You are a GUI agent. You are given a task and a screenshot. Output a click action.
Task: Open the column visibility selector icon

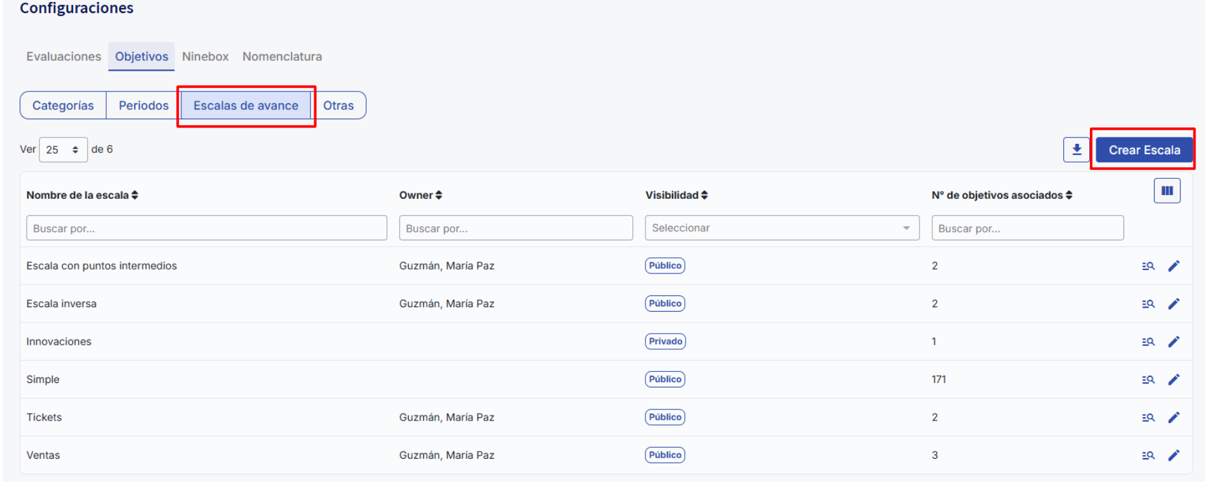(x=1166, y=191)
